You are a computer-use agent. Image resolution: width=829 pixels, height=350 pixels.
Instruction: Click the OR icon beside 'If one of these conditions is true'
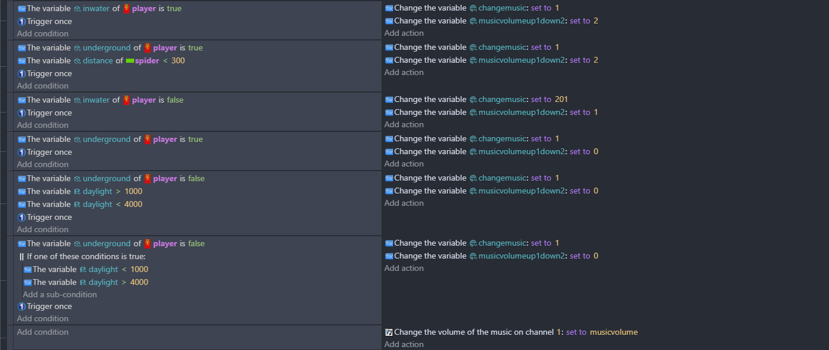[x=22, y=257]
